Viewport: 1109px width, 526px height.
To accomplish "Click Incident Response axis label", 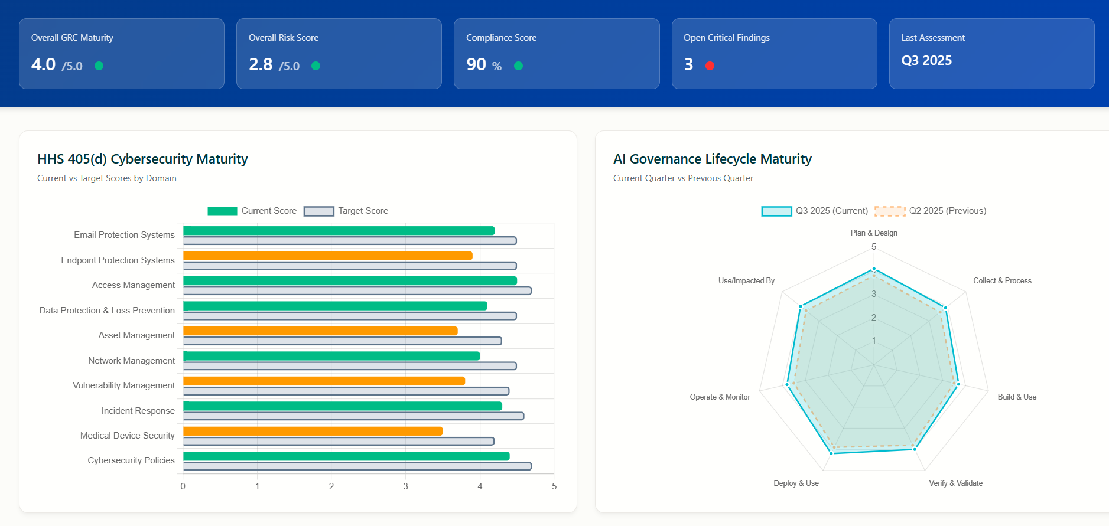I will coord(138,411).
